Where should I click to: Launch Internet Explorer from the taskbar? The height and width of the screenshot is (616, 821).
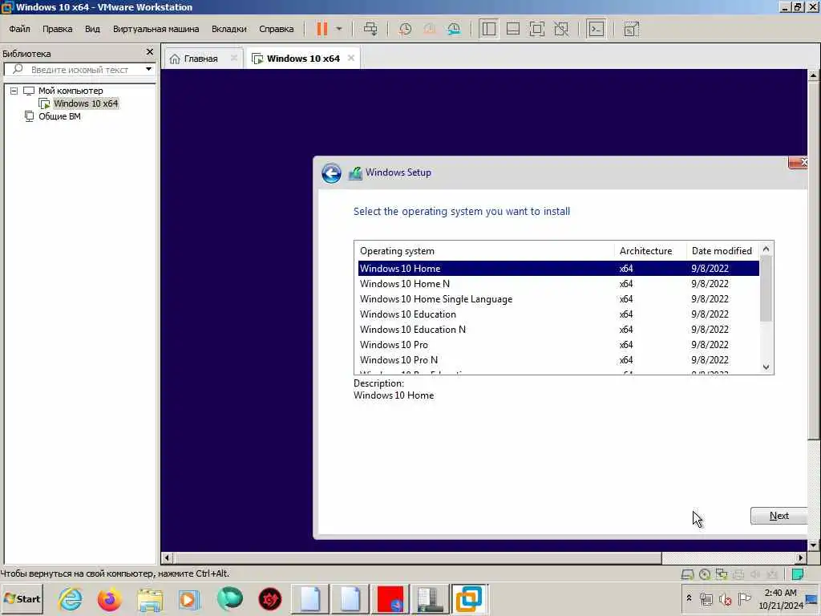click(71, 598)
